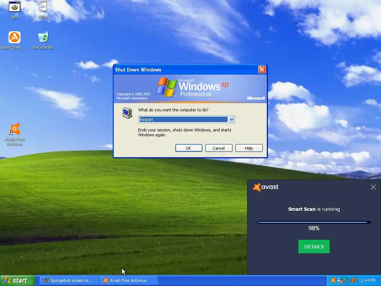Screen dimensions: 381x286
Task: Close the Shut Down Windows dialog
Action: tap(262, 70)
